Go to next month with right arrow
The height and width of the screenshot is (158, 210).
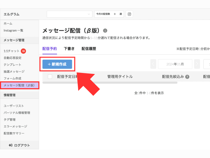point(197,64)
